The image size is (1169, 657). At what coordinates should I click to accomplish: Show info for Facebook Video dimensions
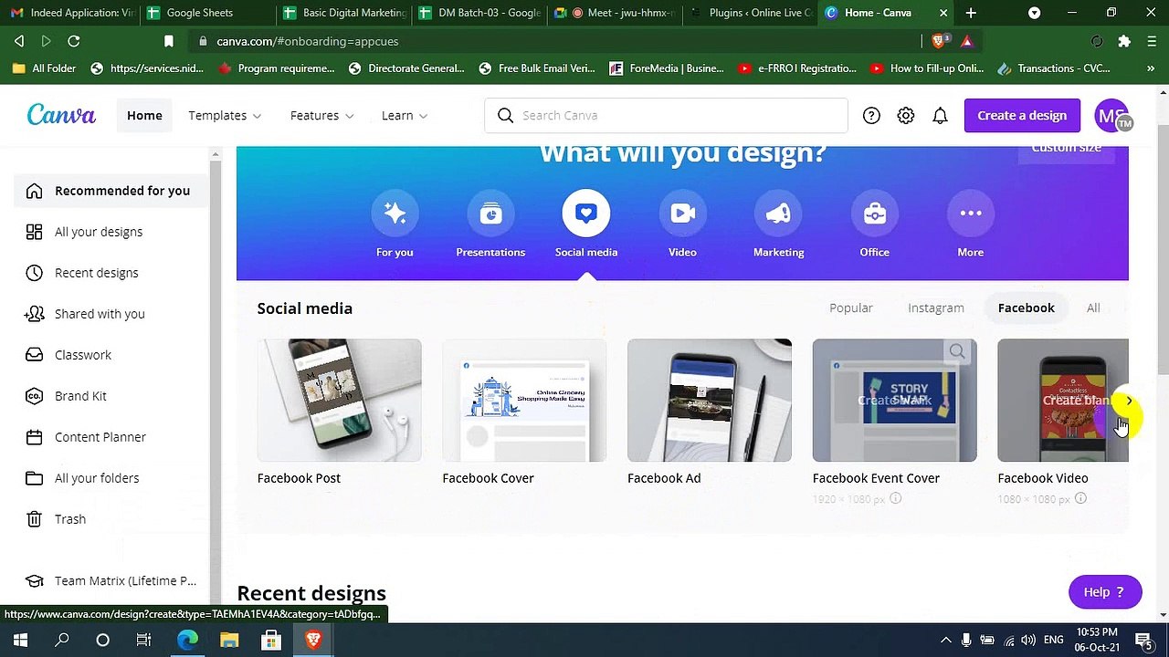tap(1080, 498)
